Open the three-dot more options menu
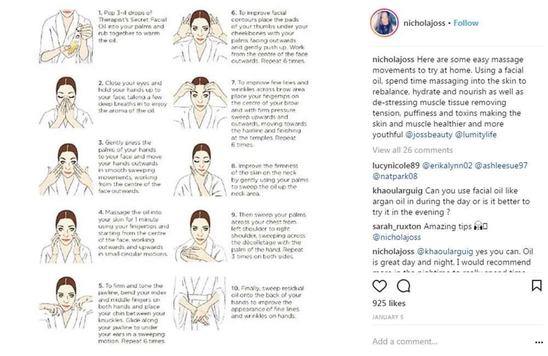Image resolution: width=548 pixels, height=356 pixels. tap(539, 342)
